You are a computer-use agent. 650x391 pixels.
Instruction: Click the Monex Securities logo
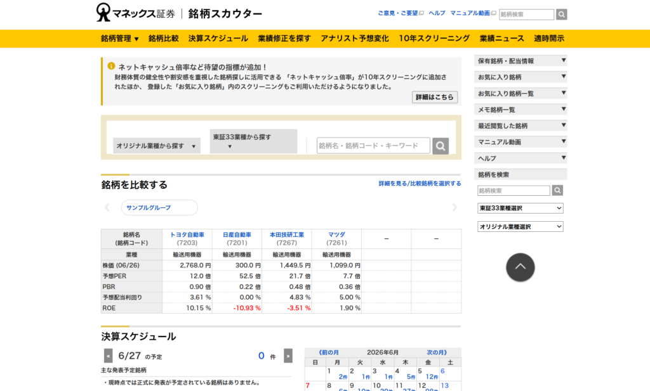point(136,13)
